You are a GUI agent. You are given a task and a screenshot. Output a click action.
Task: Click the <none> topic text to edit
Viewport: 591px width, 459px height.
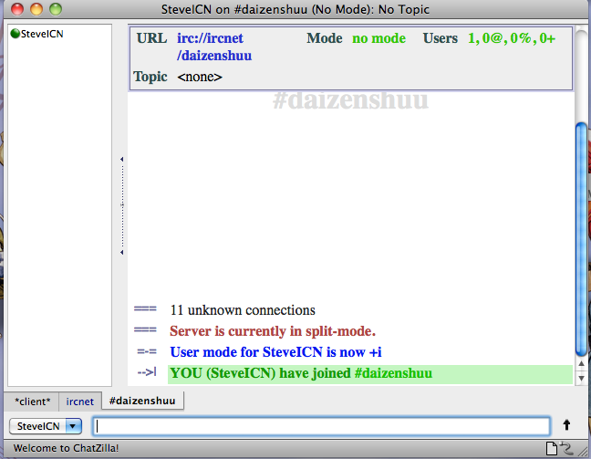[x=200, y=77]
